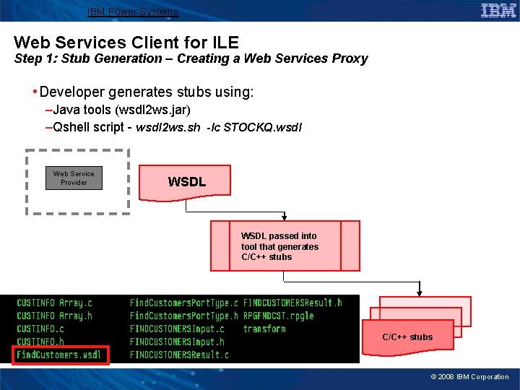The height and width of the screenshot is (390, 520).
Task: Click the slide title 'Web Services Client for ILE'
Action: pos(126,43)
